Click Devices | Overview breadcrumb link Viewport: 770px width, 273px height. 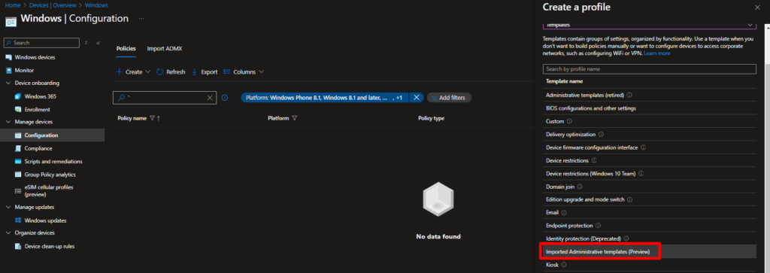tap(53, 5)
